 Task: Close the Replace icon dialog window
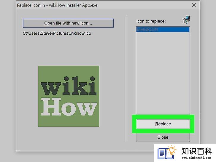click(194, 5)
